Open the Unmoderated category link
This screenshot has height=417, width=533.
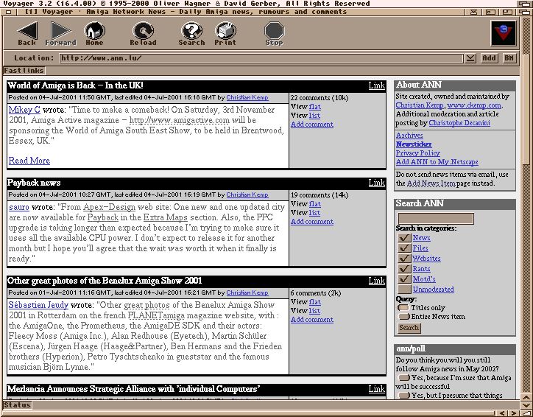[434, 289]
